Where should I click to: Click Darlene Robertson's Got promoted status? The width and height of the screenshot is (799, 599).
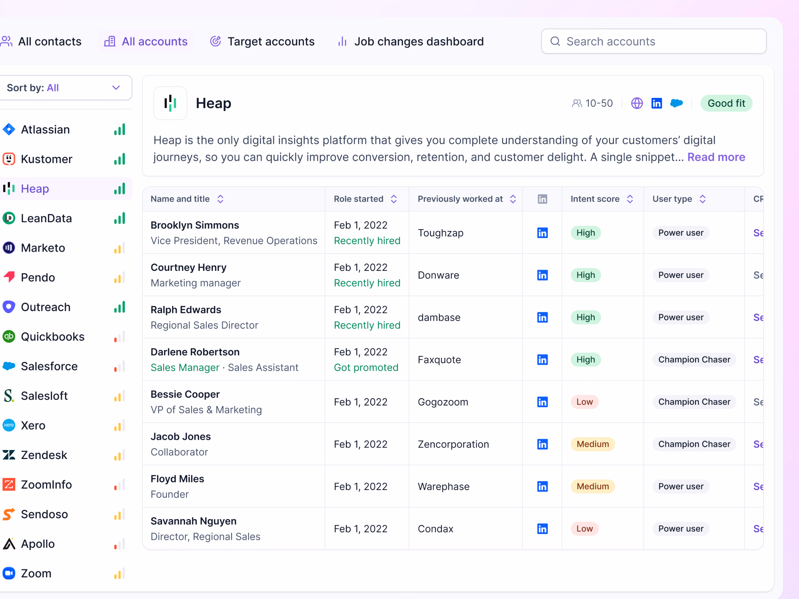(x=366, y=368)
